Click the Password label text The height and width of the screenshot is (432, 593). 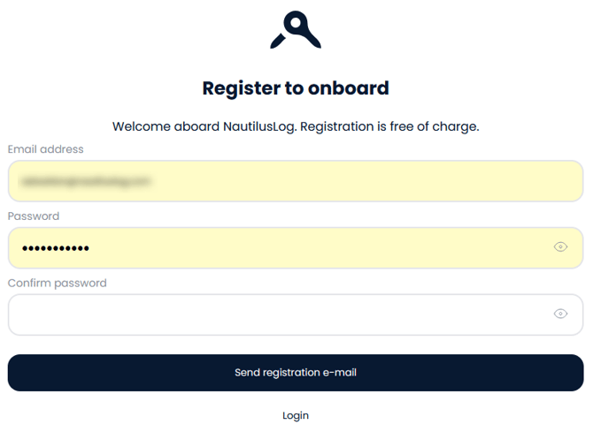(34, 216)
